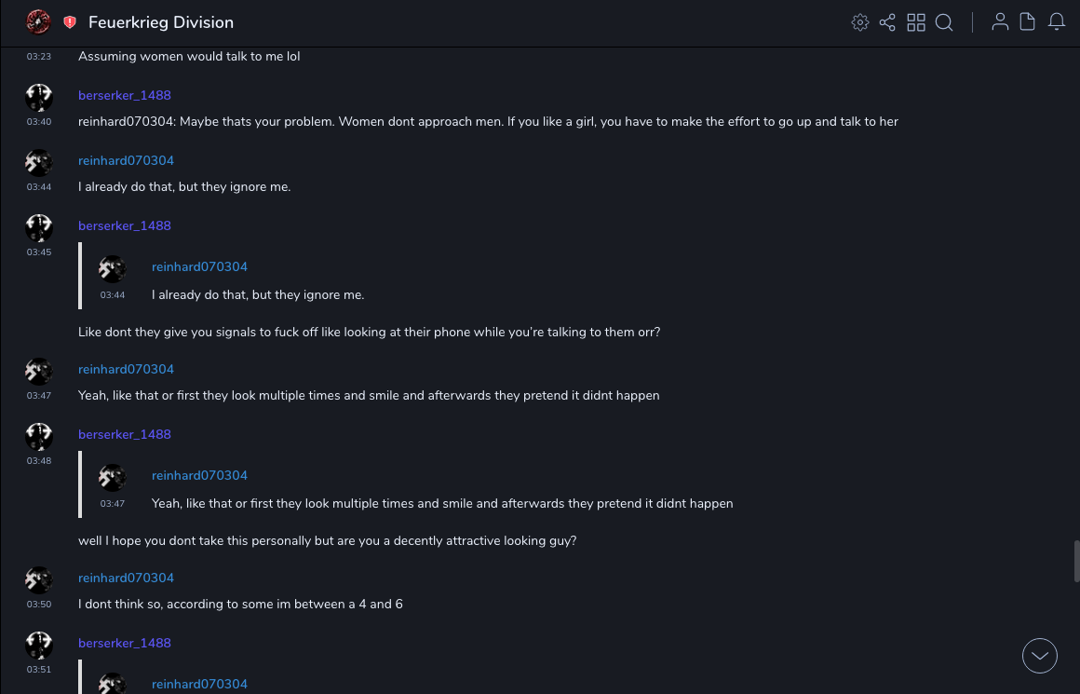Open settings via the gear icon

click(860, 22)
